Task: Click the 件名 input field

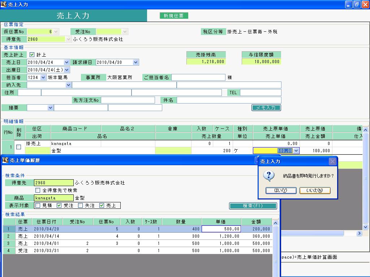Action: 229,100
